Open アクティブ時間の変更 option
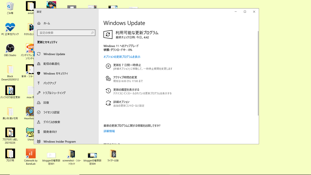The width and height of the screenshot is (311, 175). coord(124,79)
